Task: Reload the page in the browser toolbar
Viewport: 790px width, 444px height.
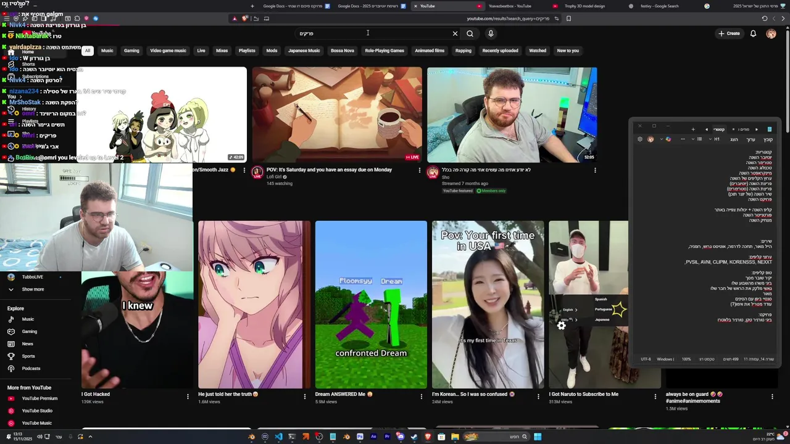Action: 764,18
